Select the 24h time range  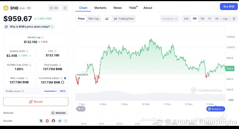186,19
